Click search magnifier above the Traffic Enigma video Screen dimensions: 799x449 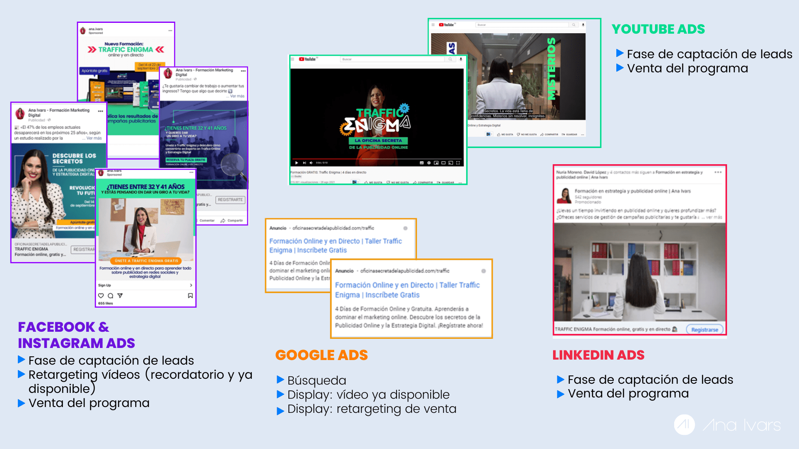point(450,59)
